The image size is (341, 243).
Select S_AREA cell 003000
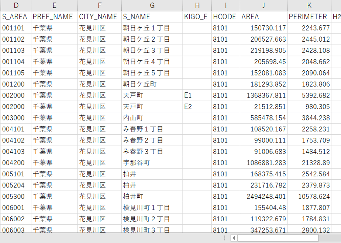pyautogui.click(x=16, y=118)
